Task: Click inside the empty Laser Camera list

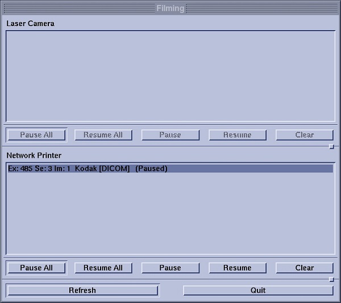Action: tap(170, 76)
